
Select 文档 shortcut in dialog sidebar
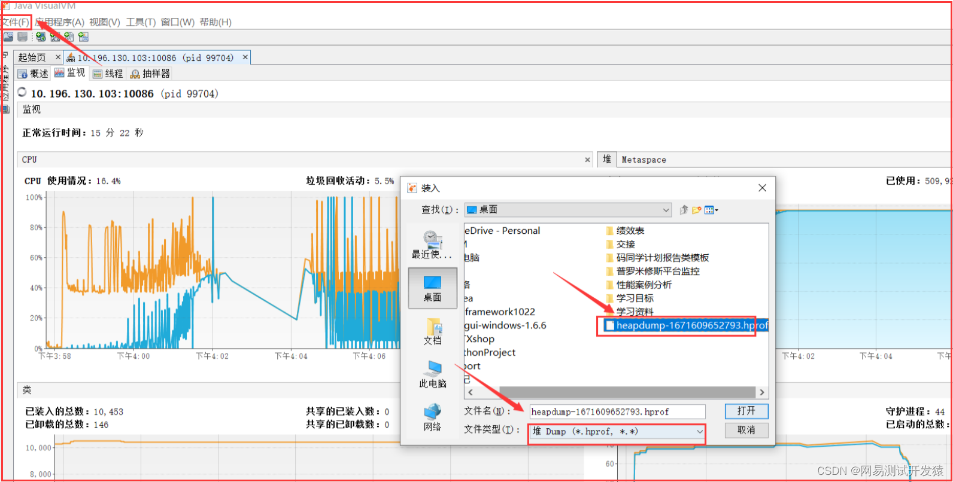432,331
